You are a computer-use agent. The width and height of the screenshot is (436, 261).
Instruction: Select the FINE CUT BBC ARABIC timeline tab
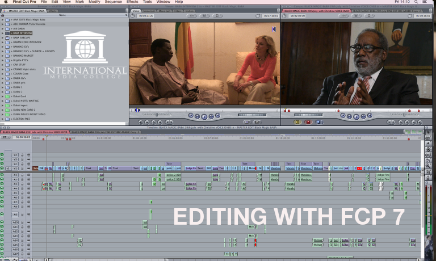106,132
